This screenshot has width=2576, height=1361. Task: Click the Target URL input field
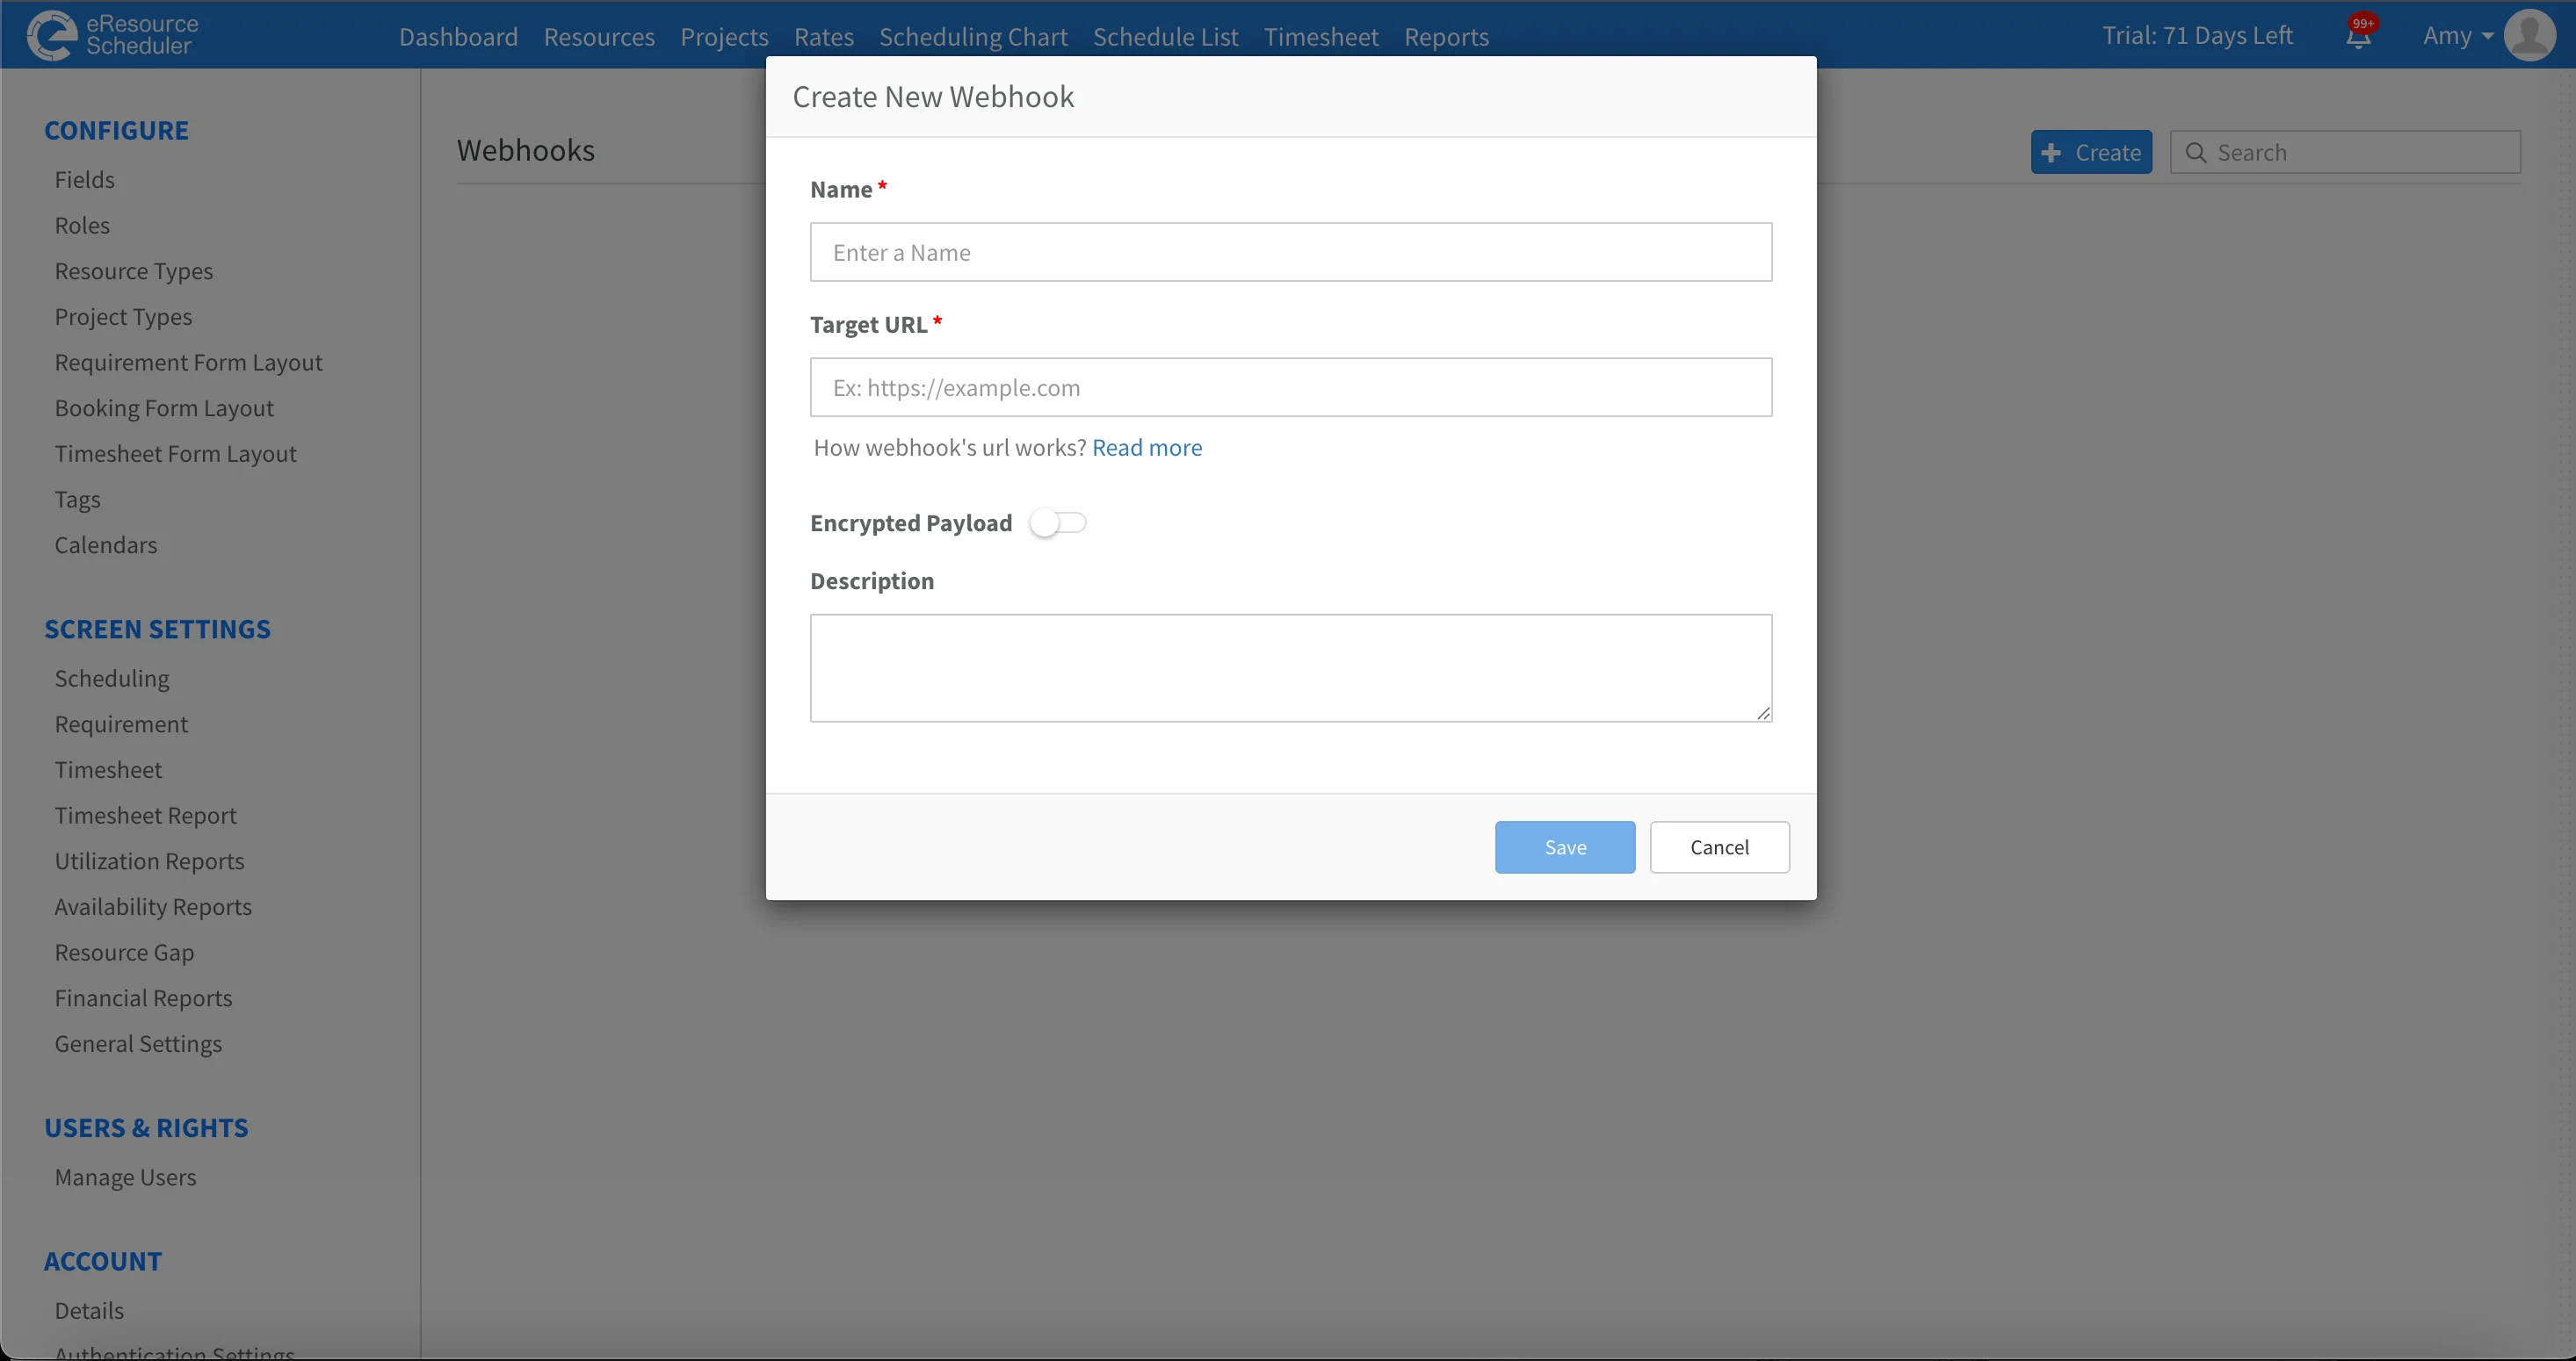1290,388
